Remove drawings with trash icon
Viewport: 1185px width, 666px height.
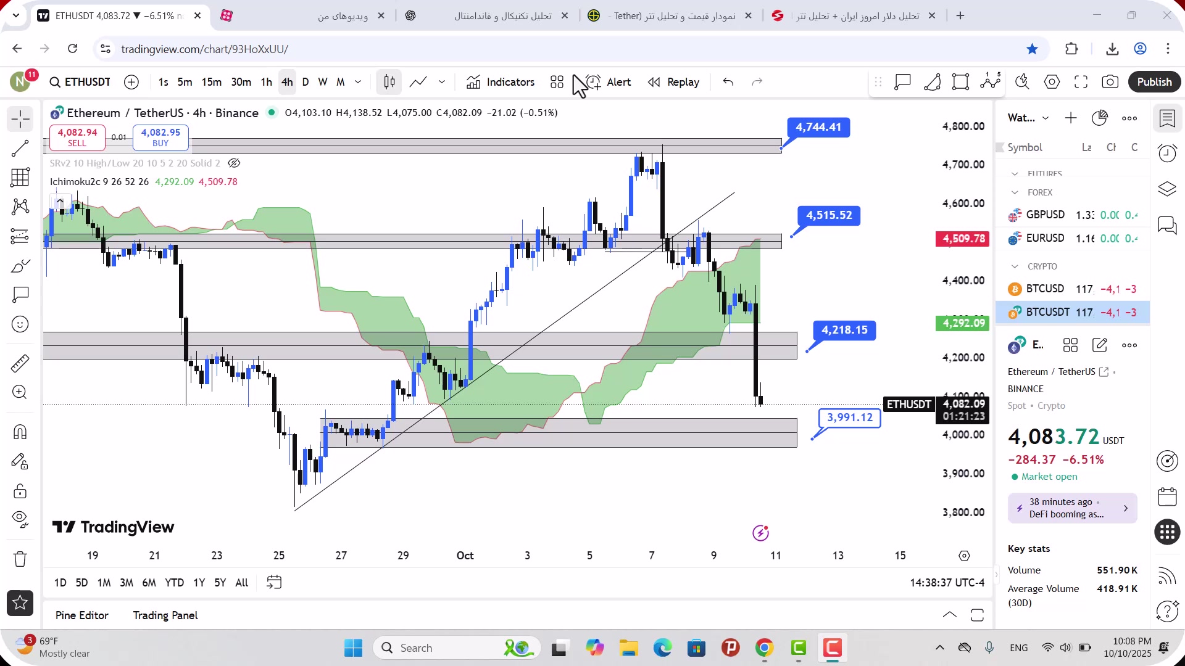pyautogui.click(x=20, y=559)
